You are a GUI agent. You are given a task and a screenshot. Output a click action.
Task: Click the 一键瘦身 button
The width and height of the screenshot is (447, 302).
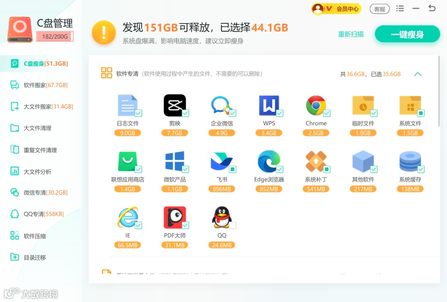coord(407,34)
